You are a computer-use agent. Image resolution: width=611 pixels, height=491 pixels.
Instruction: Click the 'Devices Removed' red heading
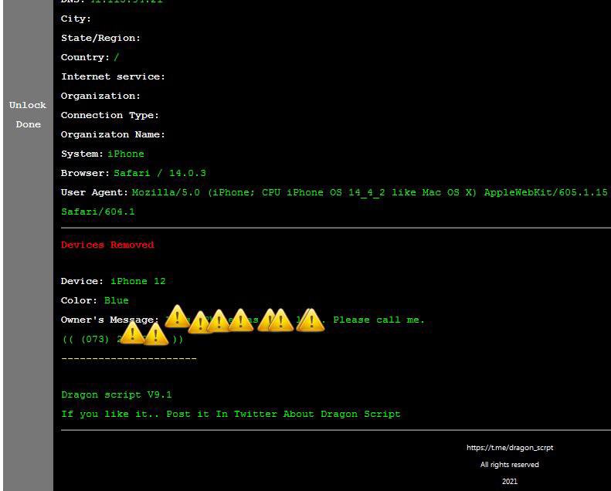click(107, 245)
